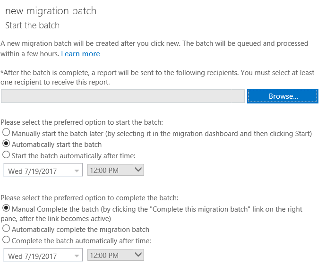The image size is (326, 265).
Task: Choose Start the batch automatically after time
Action: pyautogui.click(x=7, y=155)
